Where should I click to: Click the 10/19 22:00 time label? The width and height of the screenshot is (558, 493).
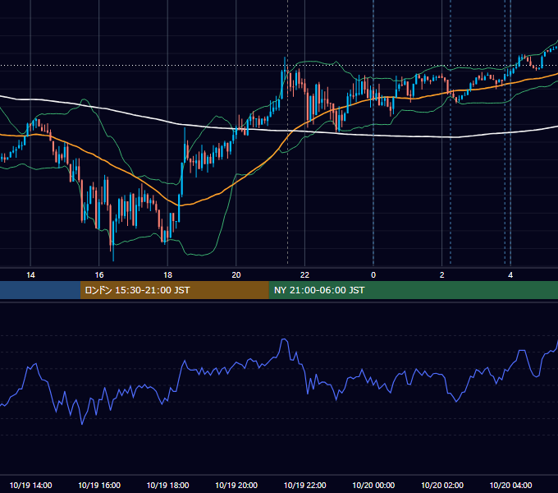[x=304, y=485]
